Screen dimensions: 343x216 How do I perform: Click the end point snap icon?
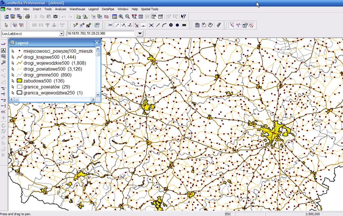coord(117,25)
